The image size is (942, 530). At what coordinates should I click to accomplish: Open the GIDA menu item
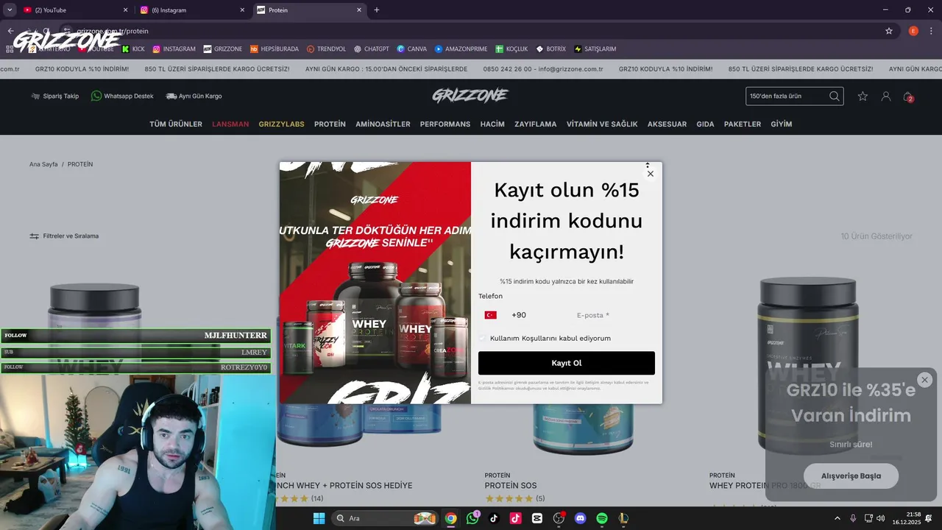(x=705, y=124)
